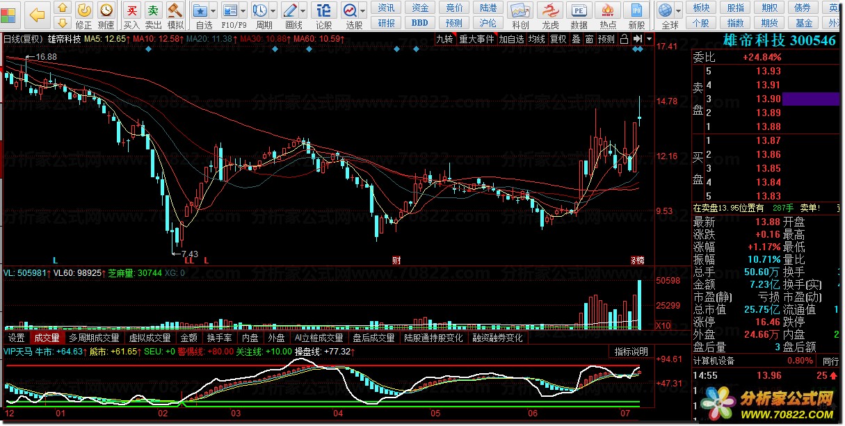Toggle 均线 moving averages display

(x=537, y=39)
